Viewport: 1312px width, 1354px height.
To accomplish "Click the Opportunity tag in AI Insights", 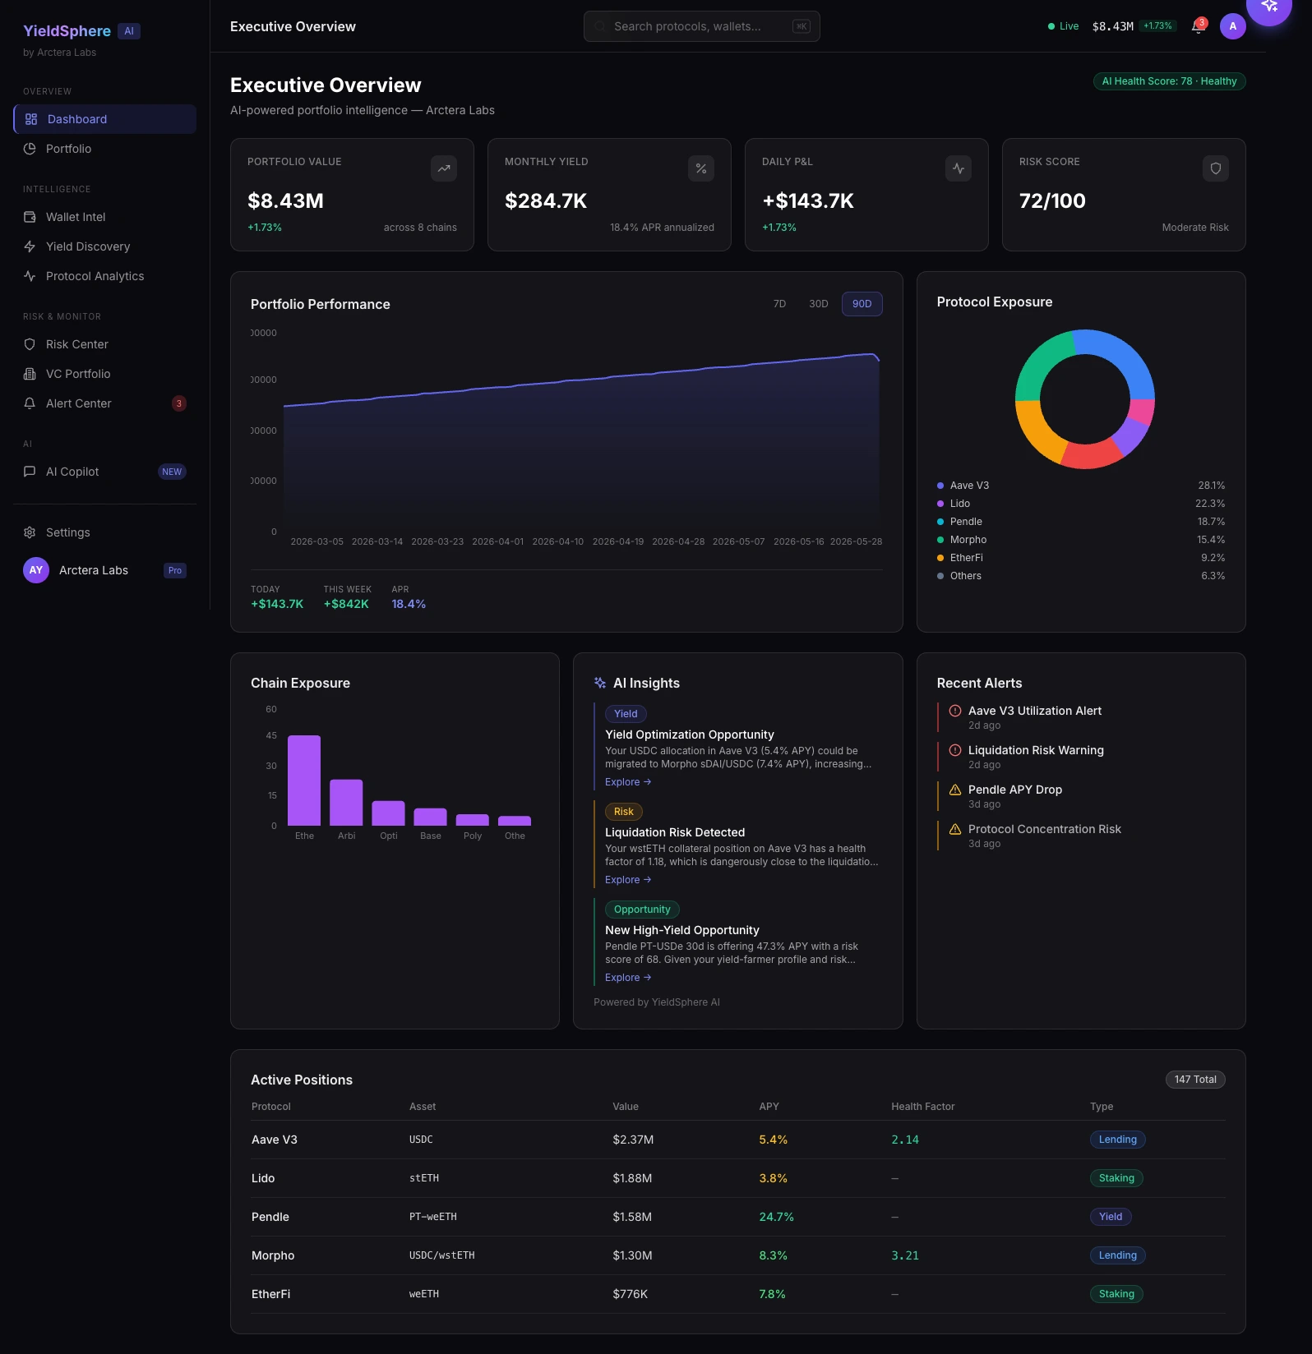I will [642, 910].
